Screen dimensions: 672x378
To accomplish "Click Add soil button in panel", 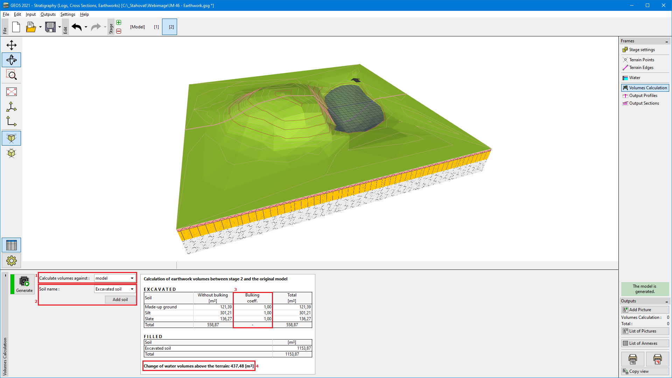I will [x=120, y=299].
